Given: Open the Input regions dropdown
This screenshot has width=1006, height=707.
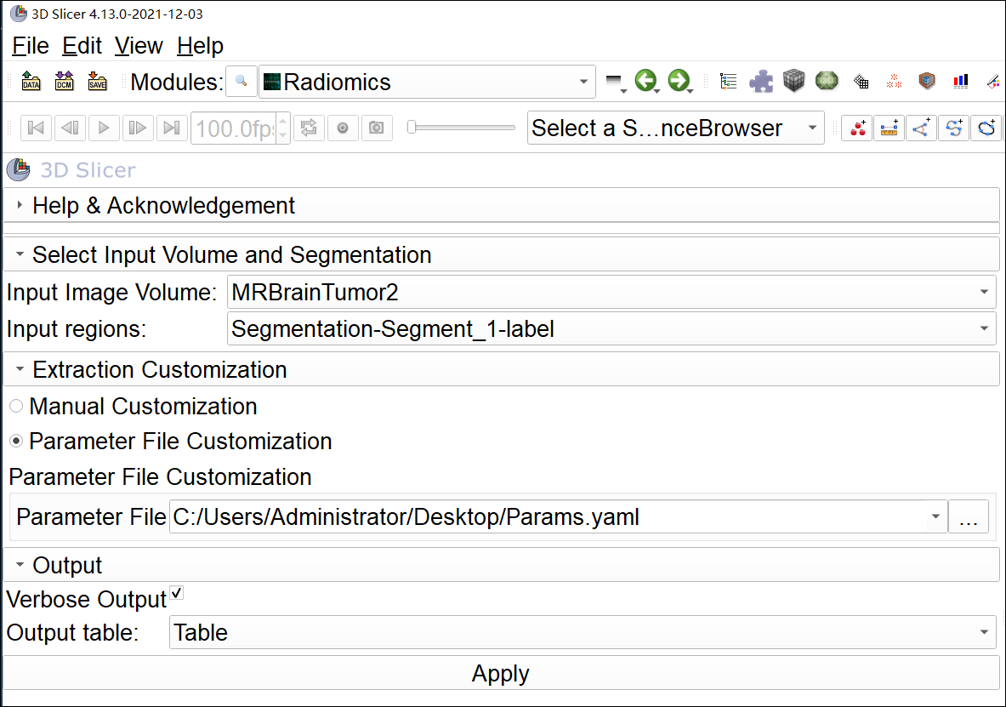Looking at the screenshot, I should click(611, 328).
